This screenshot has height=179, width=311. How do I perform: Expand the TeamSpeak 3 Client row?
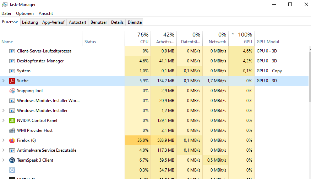point(4,160)
